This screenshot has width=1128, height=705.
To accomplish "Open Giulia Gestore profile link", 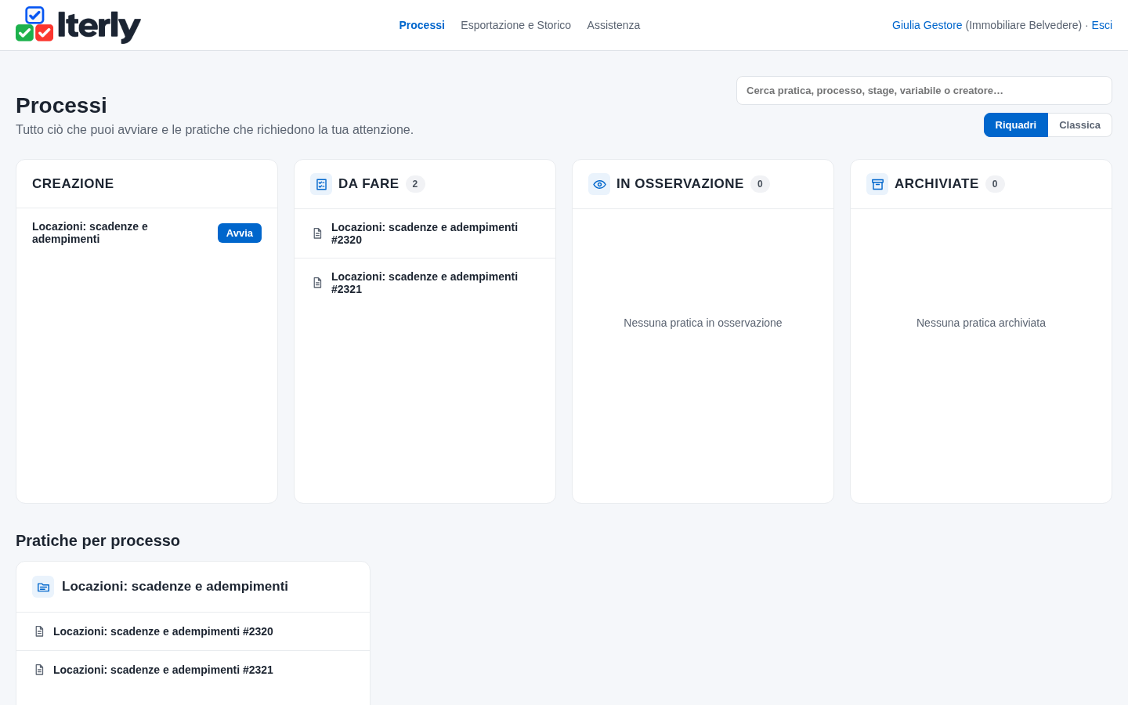I will 927,25.
